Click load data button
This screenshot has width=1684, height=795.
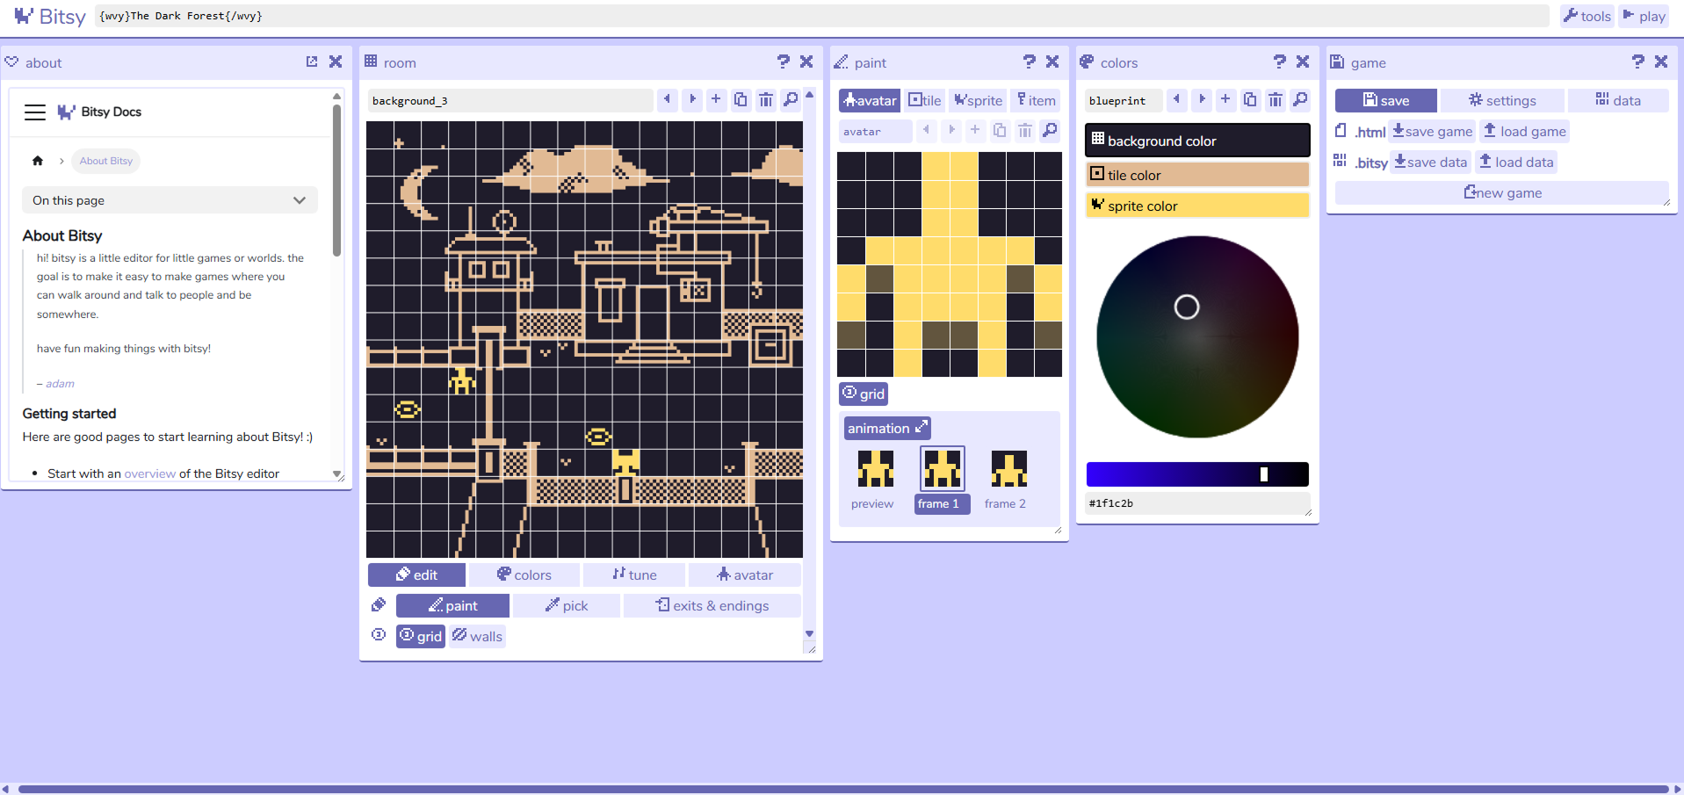click(1516, 162)
